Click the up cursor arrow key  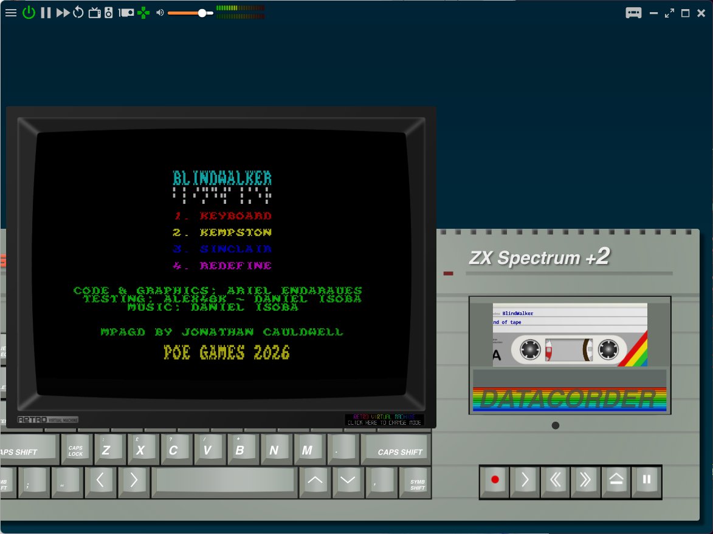pyautogui.click(x=315, y=482)
